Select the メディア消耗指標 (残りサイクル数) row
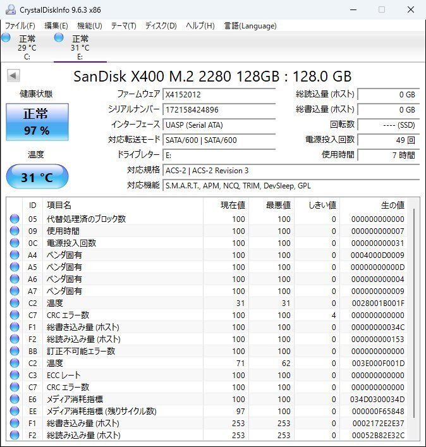426x447 pixels. pos(207,411)
